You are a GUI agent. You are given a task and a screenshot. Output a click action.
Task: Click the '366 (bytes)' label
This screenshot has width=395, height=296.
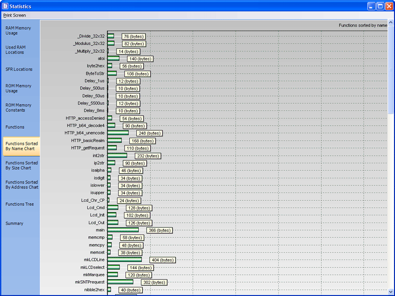[159, 230]
